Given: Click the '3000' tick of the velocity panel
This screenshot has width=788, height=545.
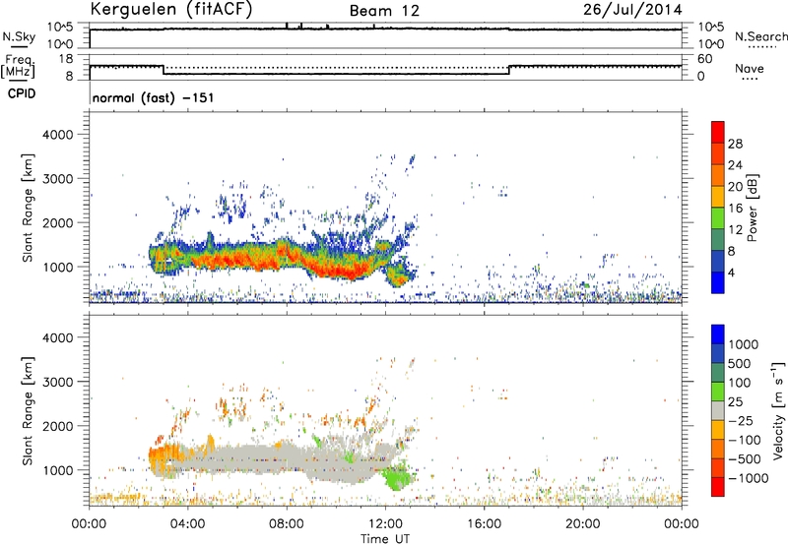Looking at the screenshot, I should click(x=58, y=382).
